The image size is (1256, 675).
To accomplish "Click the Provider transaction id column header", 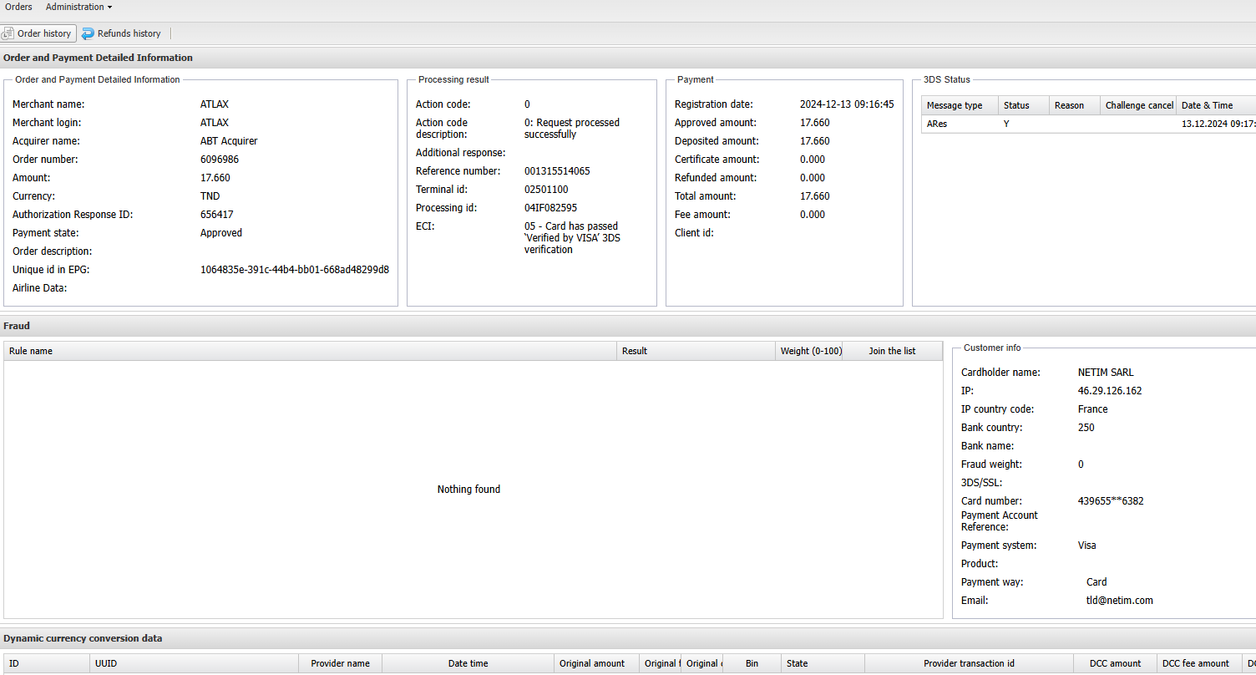I will point(969,663).
